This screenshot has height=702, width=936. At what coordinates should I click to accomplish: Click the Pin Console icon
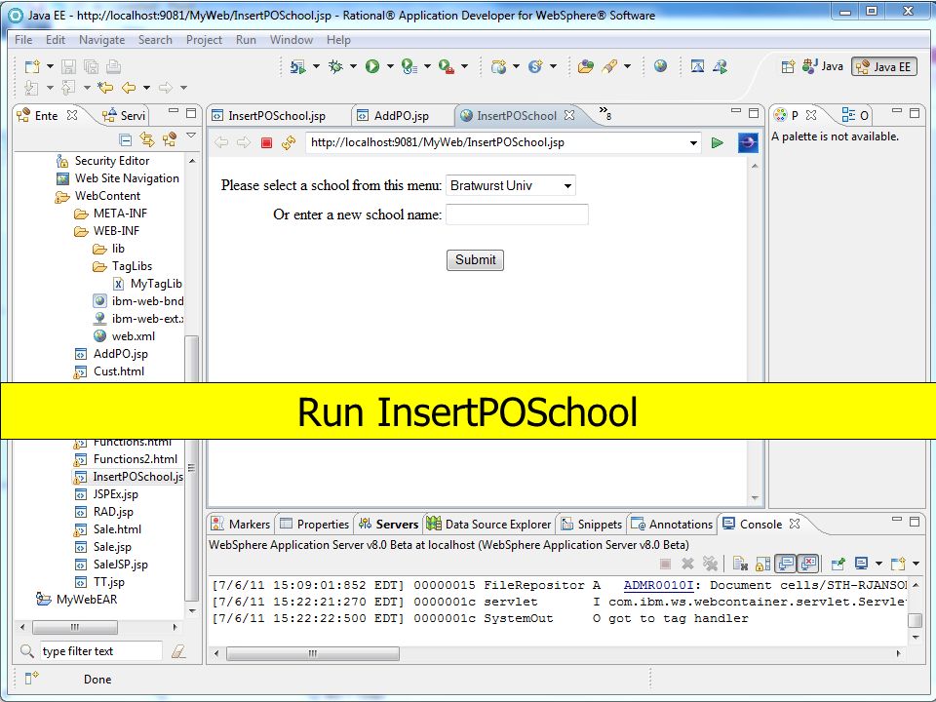838,563
